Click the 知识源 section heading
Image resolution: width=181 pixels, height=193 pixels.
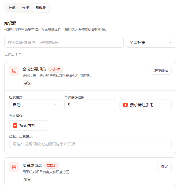[10, 23]
